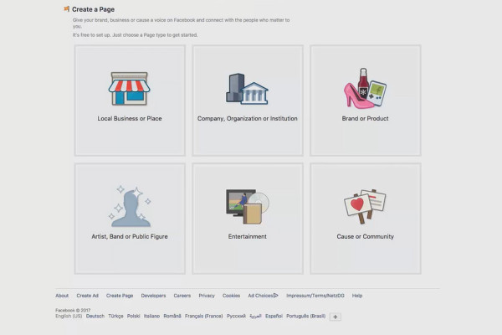502x335 pixels.
Task: Switch language to Italiano
Action: 151,316
